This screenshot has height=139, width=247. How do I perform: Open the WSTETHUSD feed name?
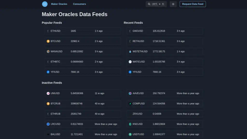(140, 51)
